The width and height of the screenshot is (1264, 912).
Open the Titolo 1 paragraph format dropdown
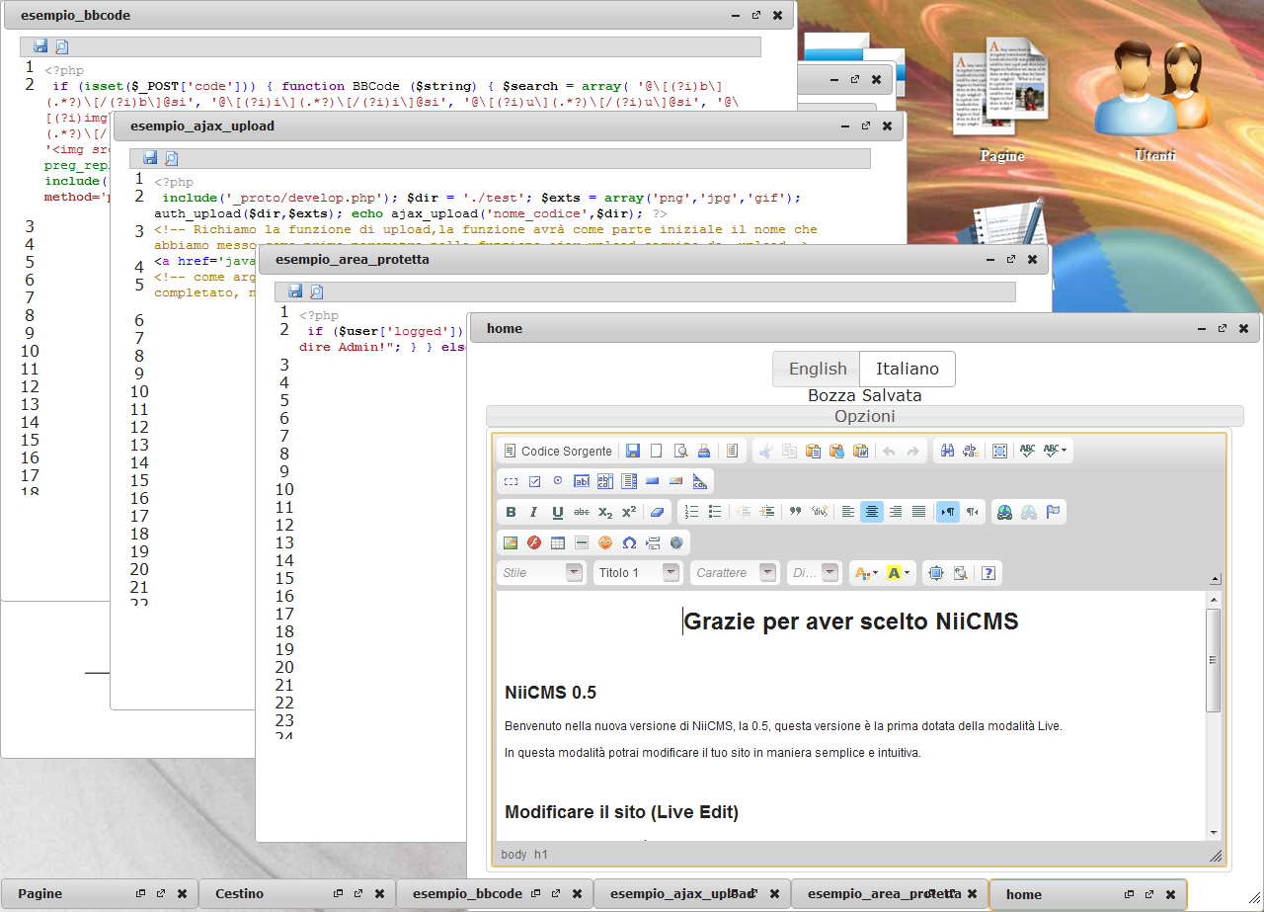[x=637, y=572]
